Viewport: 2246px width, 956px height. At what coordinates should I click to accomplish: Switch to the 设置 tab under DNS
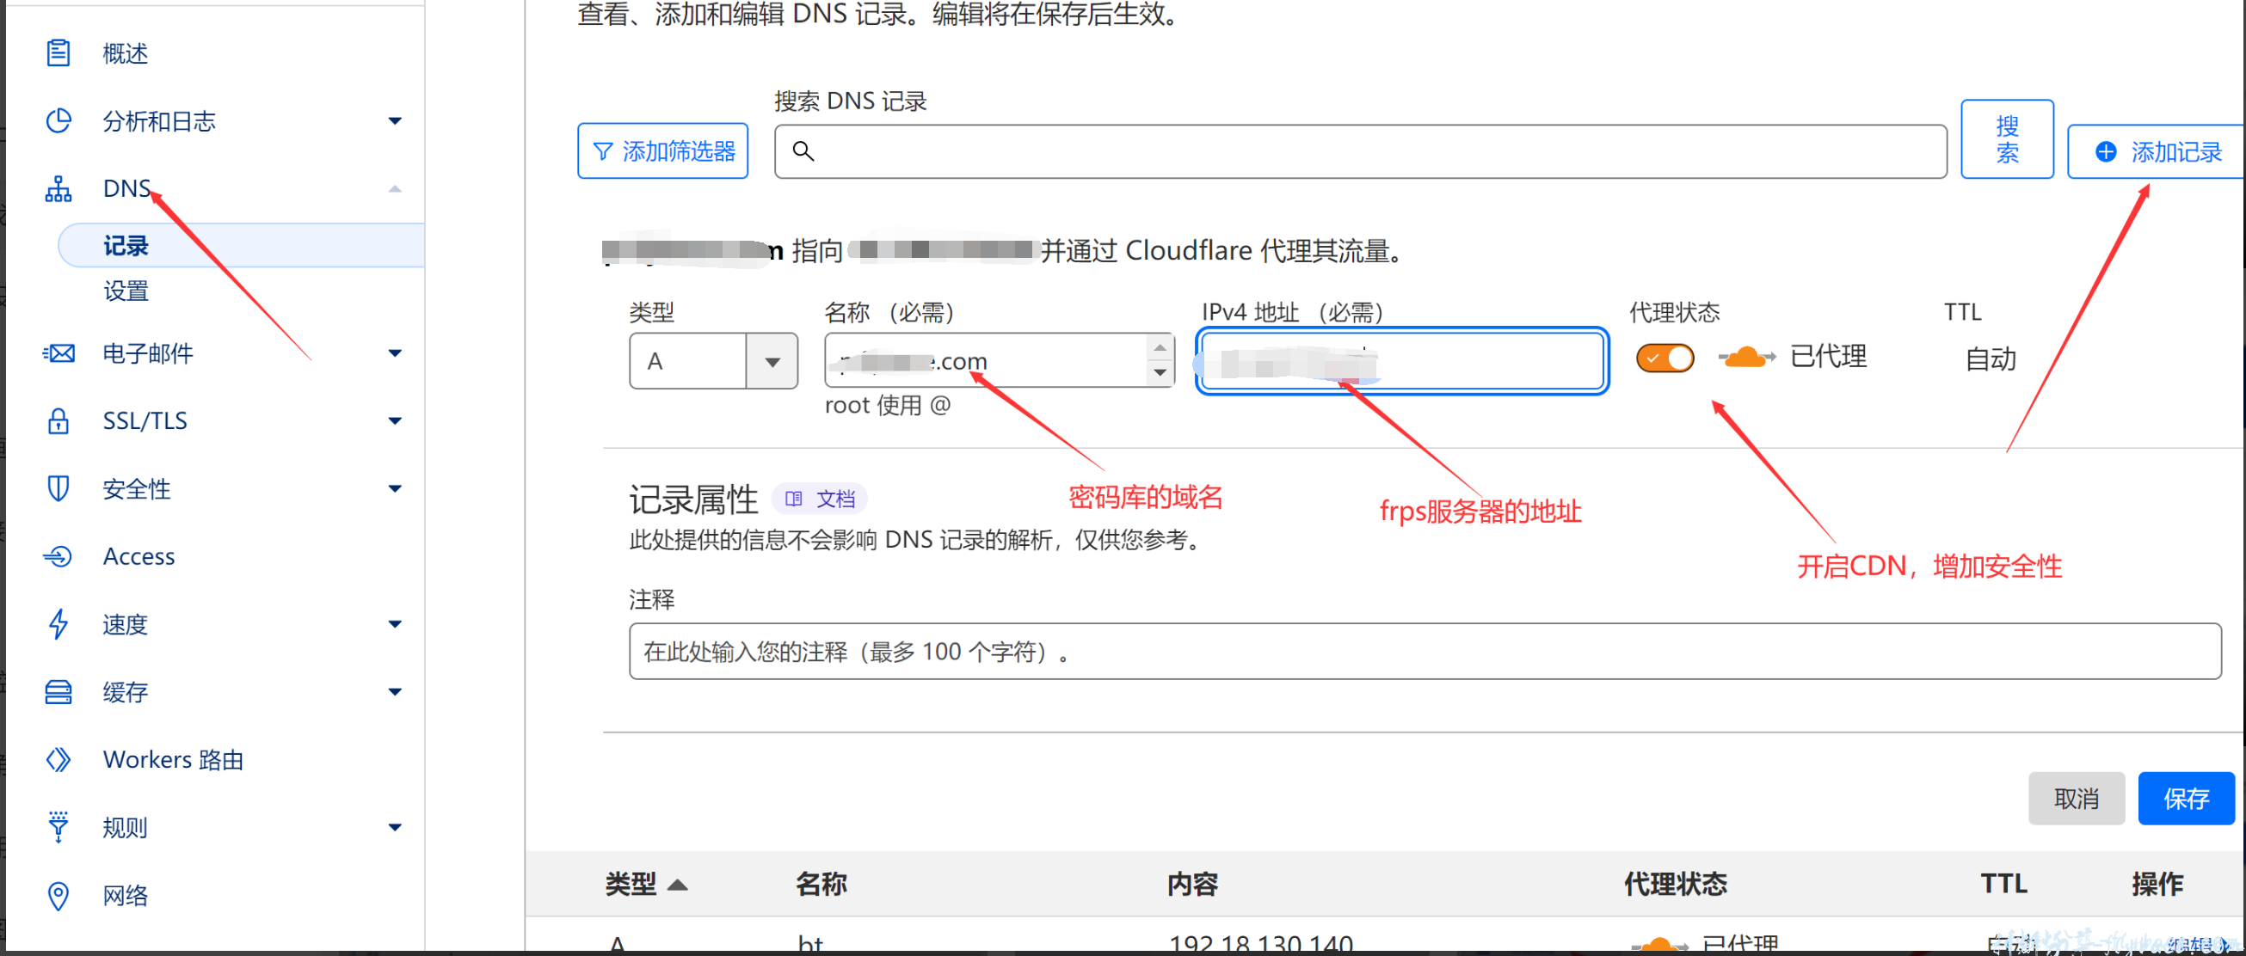(x=126, y=291)
